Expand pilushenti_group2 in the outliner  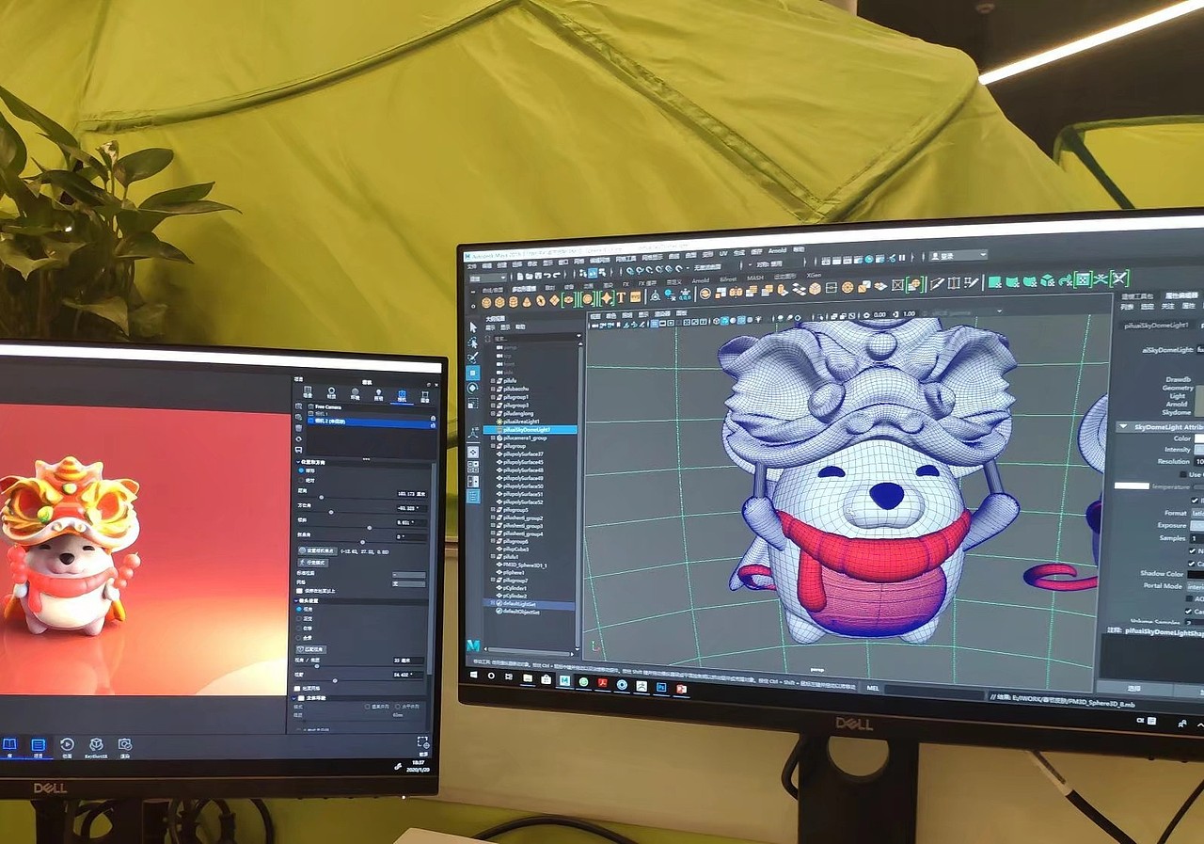point(493,518)
